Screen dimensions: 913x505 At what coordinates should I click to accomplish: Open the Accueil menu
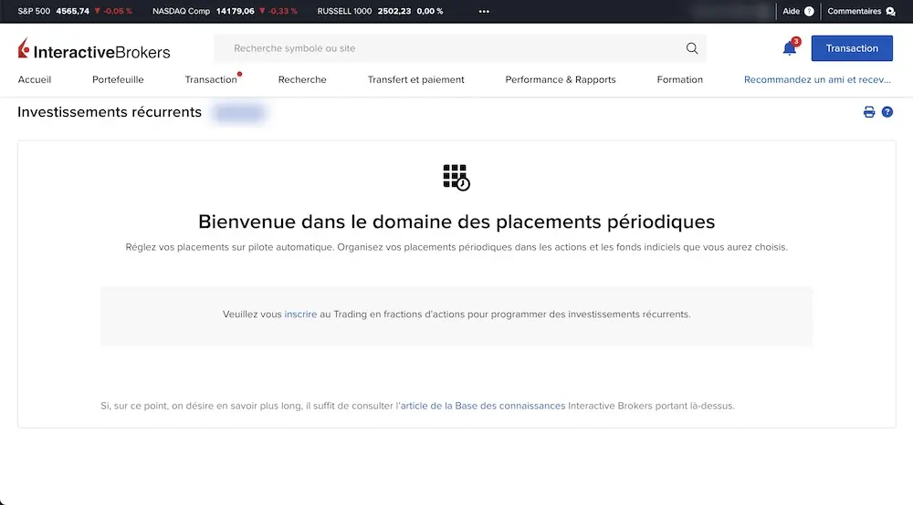pos(35,79)
